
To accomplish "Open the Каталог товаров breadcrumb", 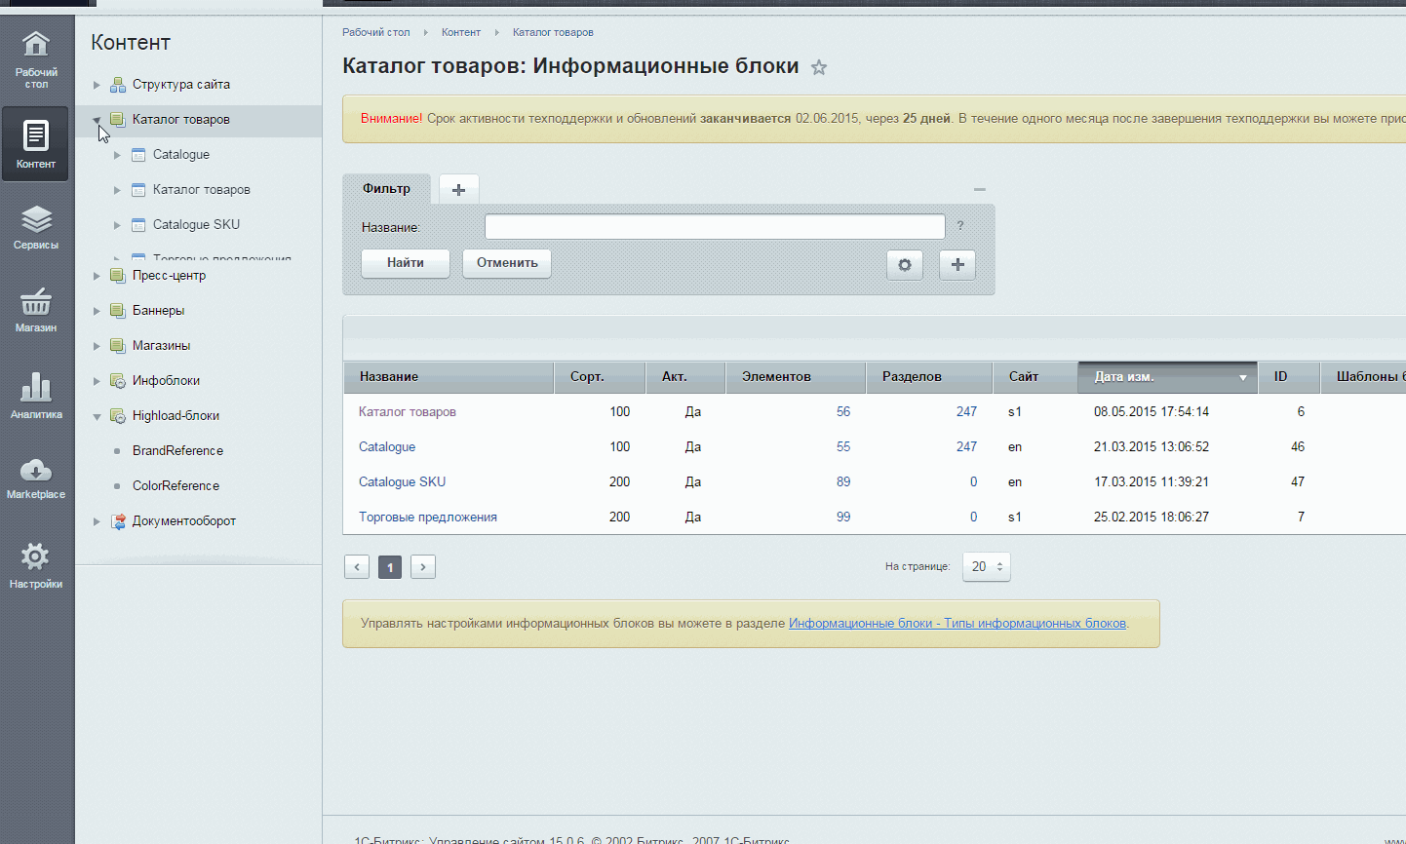I will (x=553, y=32).
